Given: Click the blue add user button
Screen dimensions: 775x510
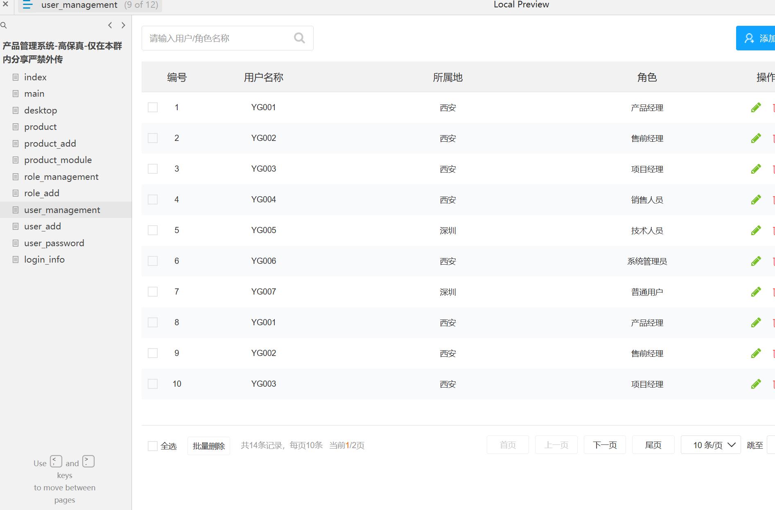Looking at the screenshot, I should click(x=755, y=38).
